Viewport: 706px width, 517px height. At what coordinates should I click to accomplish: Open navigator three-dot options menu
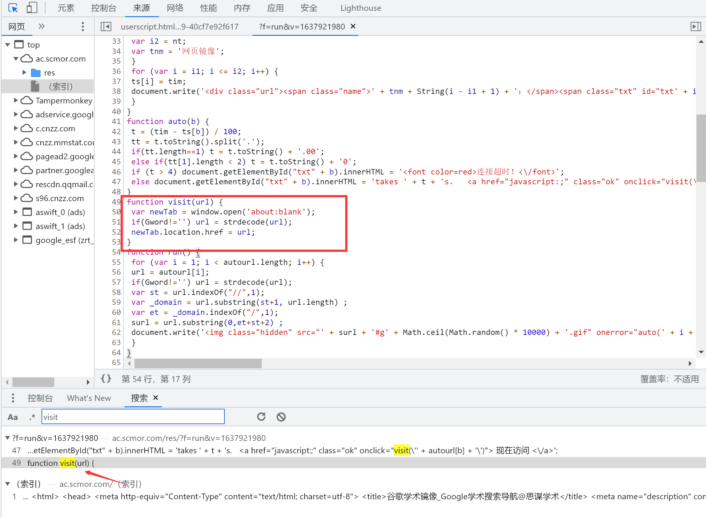(x=83, y=27)
